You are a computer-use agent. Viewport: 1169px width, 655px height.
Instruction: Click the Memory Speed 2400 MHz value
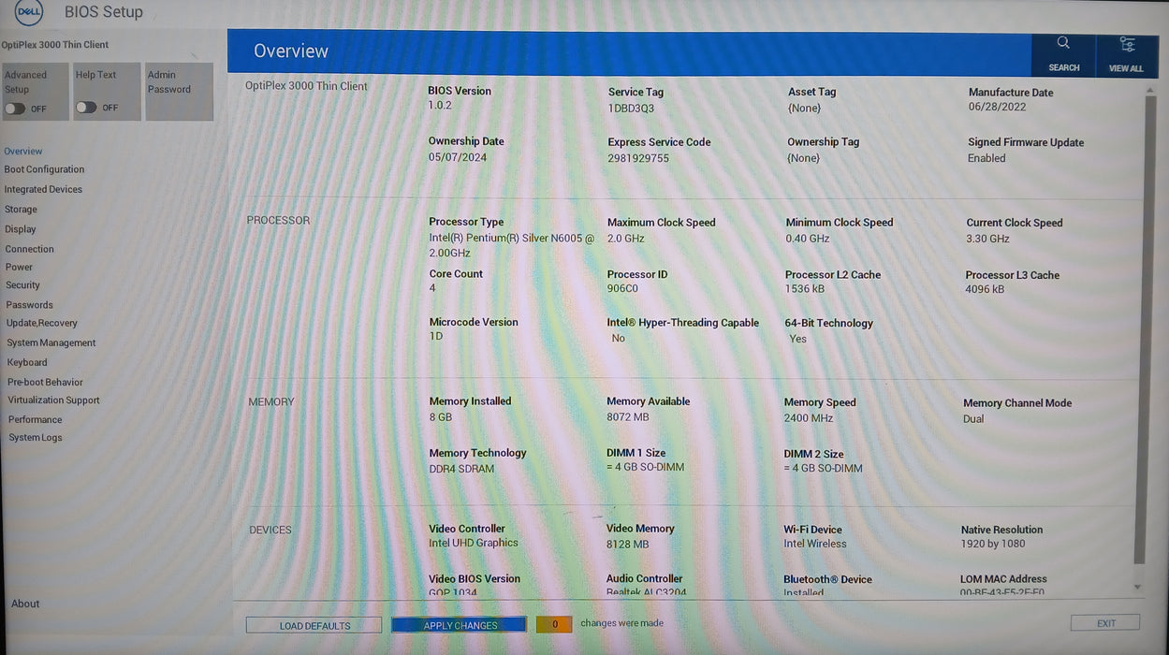tap(809, 418)
